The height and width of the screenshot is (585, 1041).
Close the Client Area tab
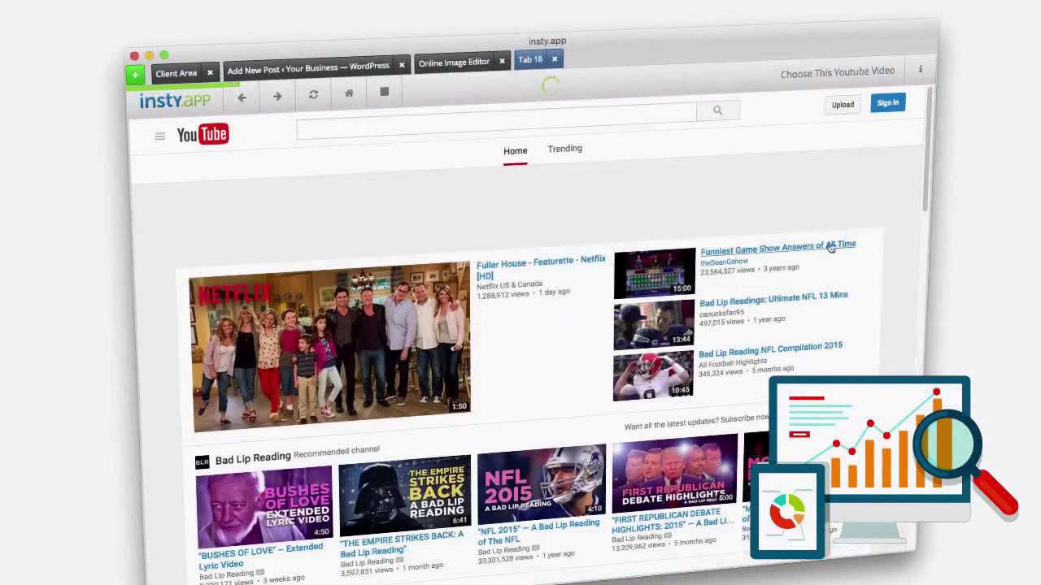(210, 72)
